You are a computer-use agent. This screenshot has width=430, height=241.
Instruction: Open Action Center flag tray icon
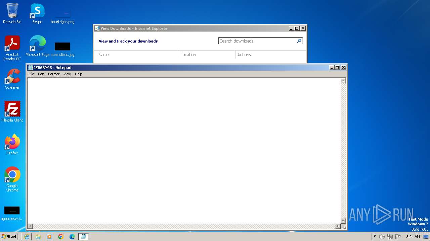click(398, 237)
